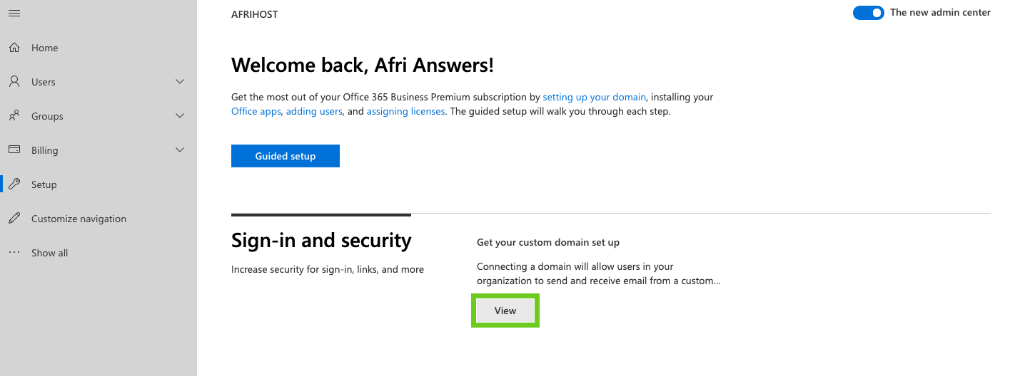Open the Home navigation item
1025x376 pixels.
coord(45,48)
